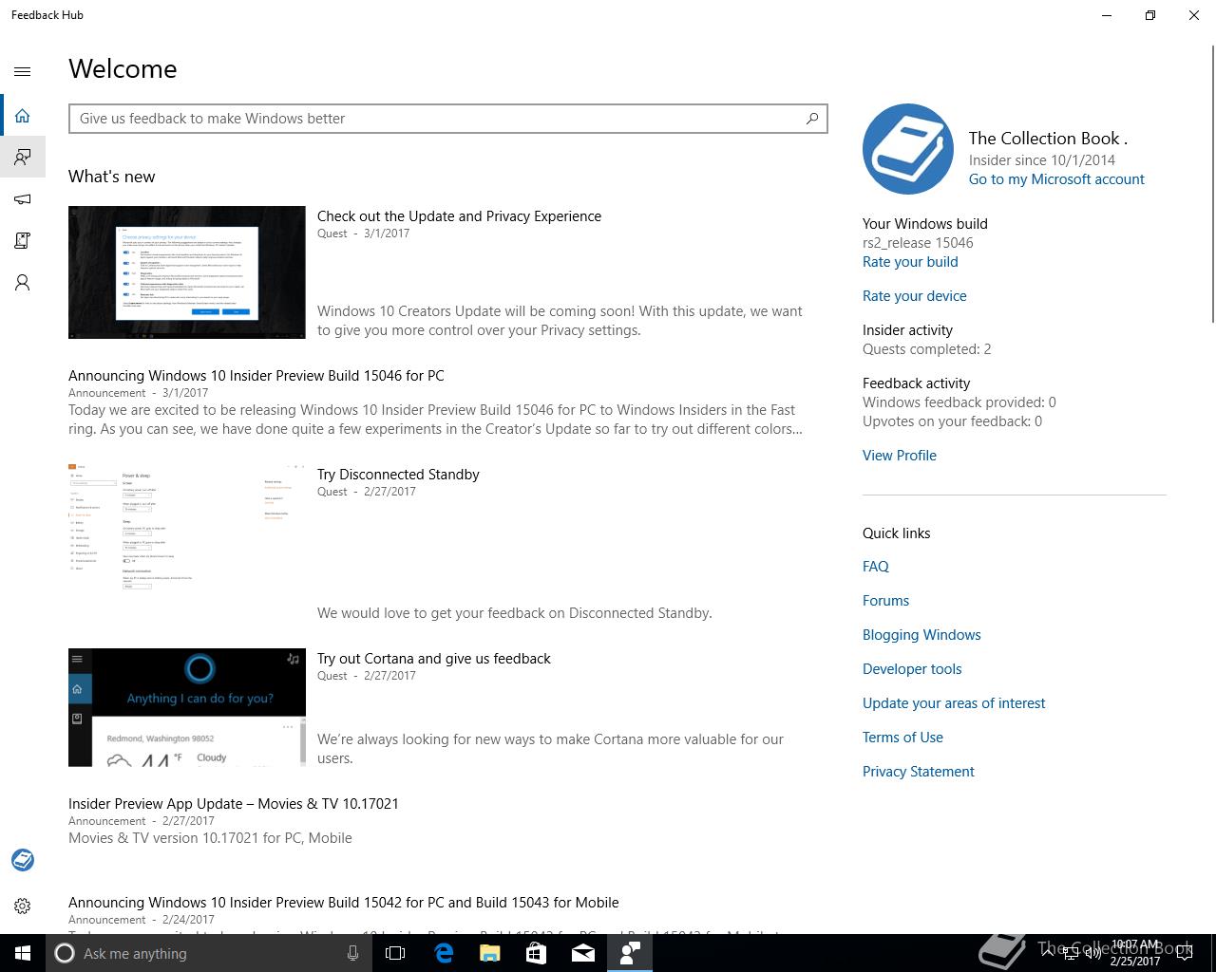Click the Feedback Hub taskbar icon
1216x972 pixels.
[630, 953]
